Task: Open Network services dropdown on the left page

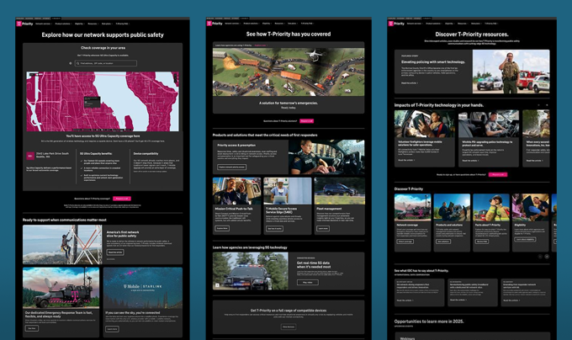Action: point(44,24)
